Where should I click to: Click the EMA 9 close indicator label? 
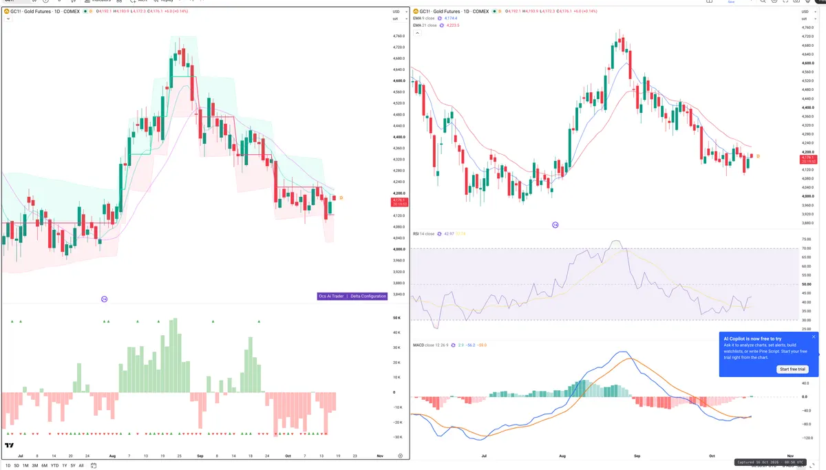pyautogui.click(x=425, y=18)
